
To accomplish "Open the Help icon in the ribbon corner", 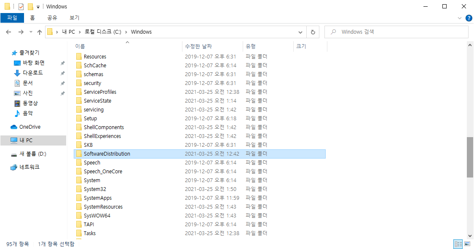I will [x=469, y=18].
